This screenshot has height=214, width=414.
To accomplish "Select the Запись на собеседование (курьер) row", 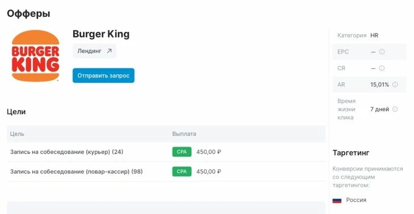I will [166, 152].
